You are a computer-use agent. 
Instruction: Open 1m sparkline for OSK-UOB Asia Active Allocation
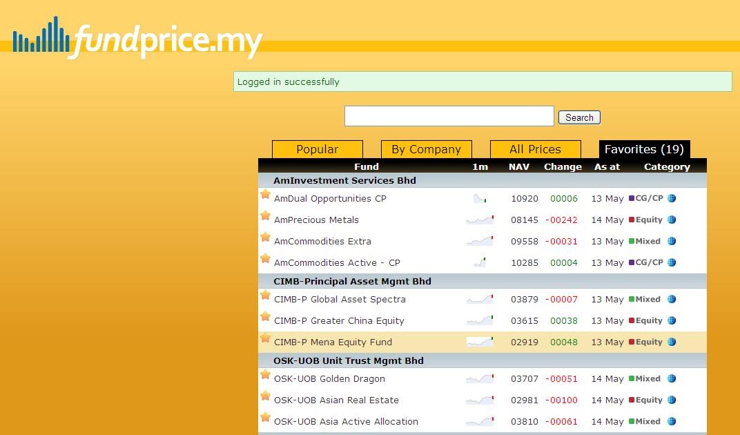pos(480,421)
